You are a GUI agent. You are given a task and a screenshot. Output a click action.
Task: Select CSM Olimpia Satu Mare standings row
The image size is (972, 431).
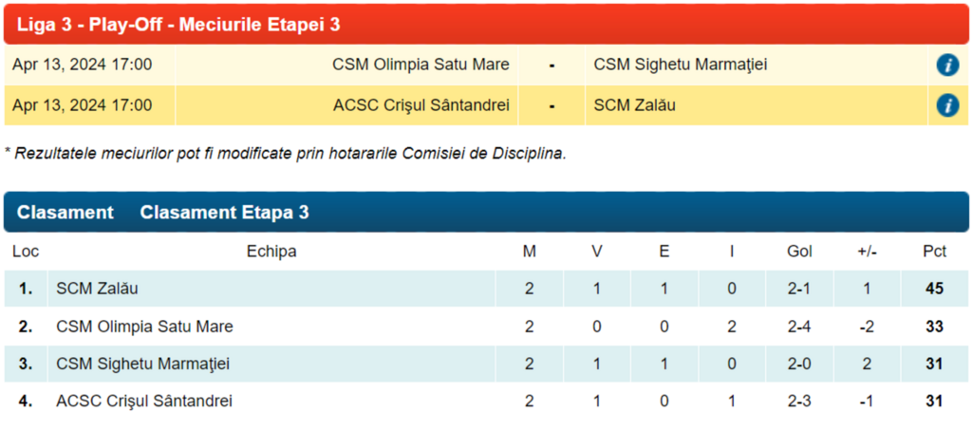144,327
